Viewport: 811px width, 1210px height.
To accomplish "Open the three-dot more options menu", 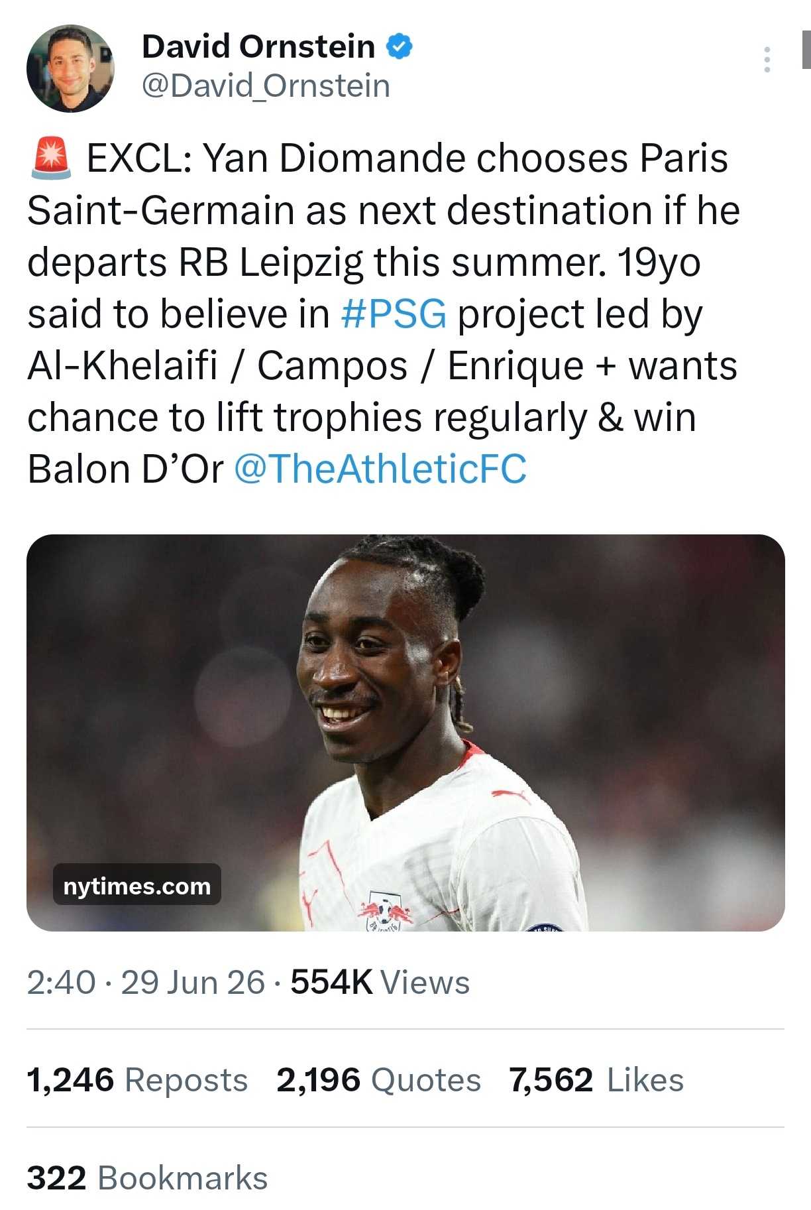I will coord(767,60).
